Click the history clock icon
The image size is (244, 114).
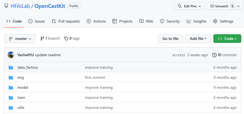click(x=214, y=55)
